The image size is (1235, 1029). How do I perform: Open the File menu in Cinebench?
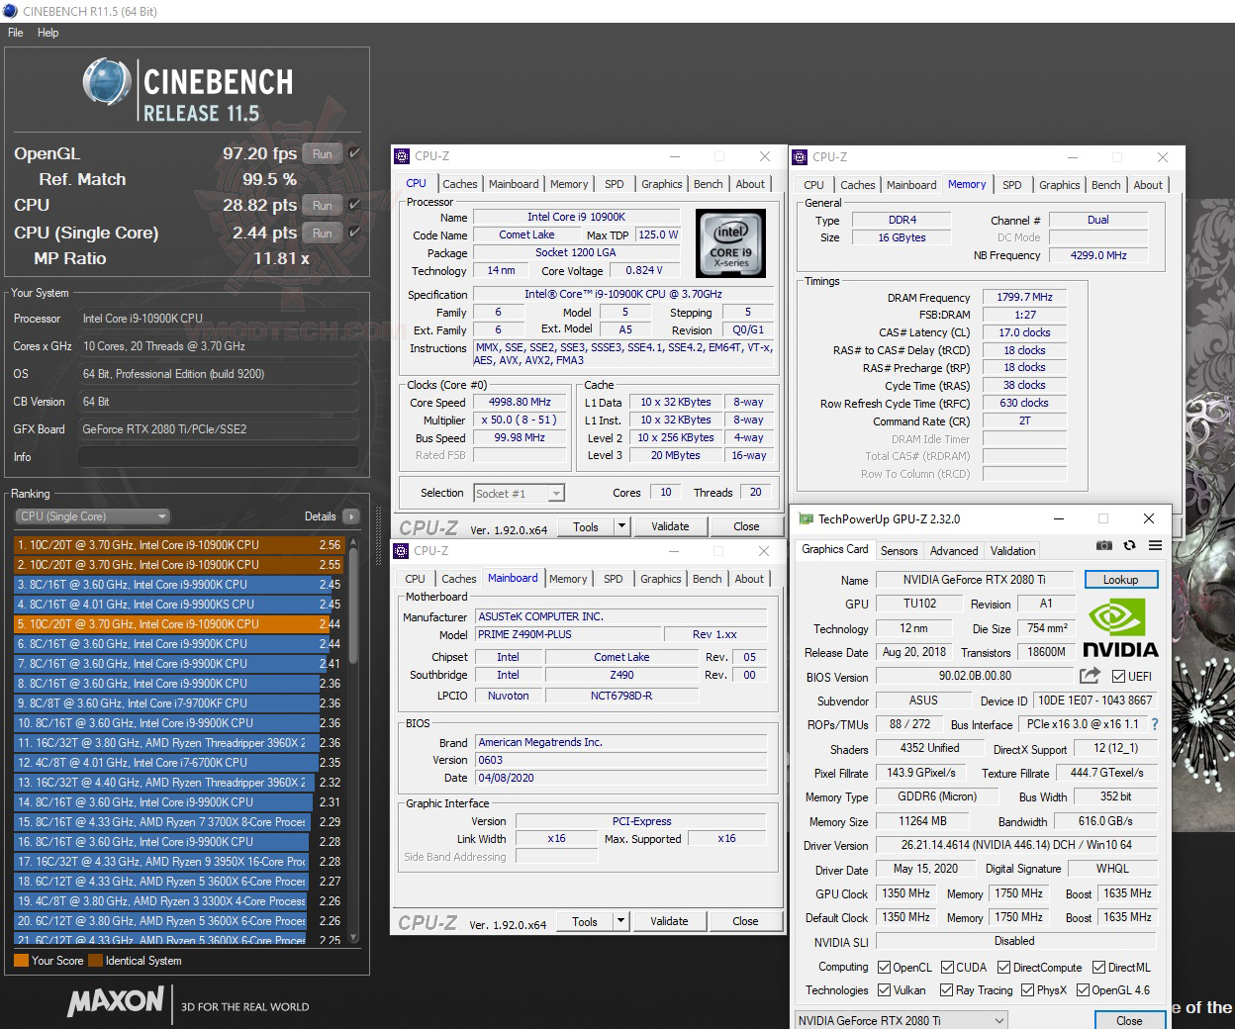pyautogui.click(x=15, y=33)
